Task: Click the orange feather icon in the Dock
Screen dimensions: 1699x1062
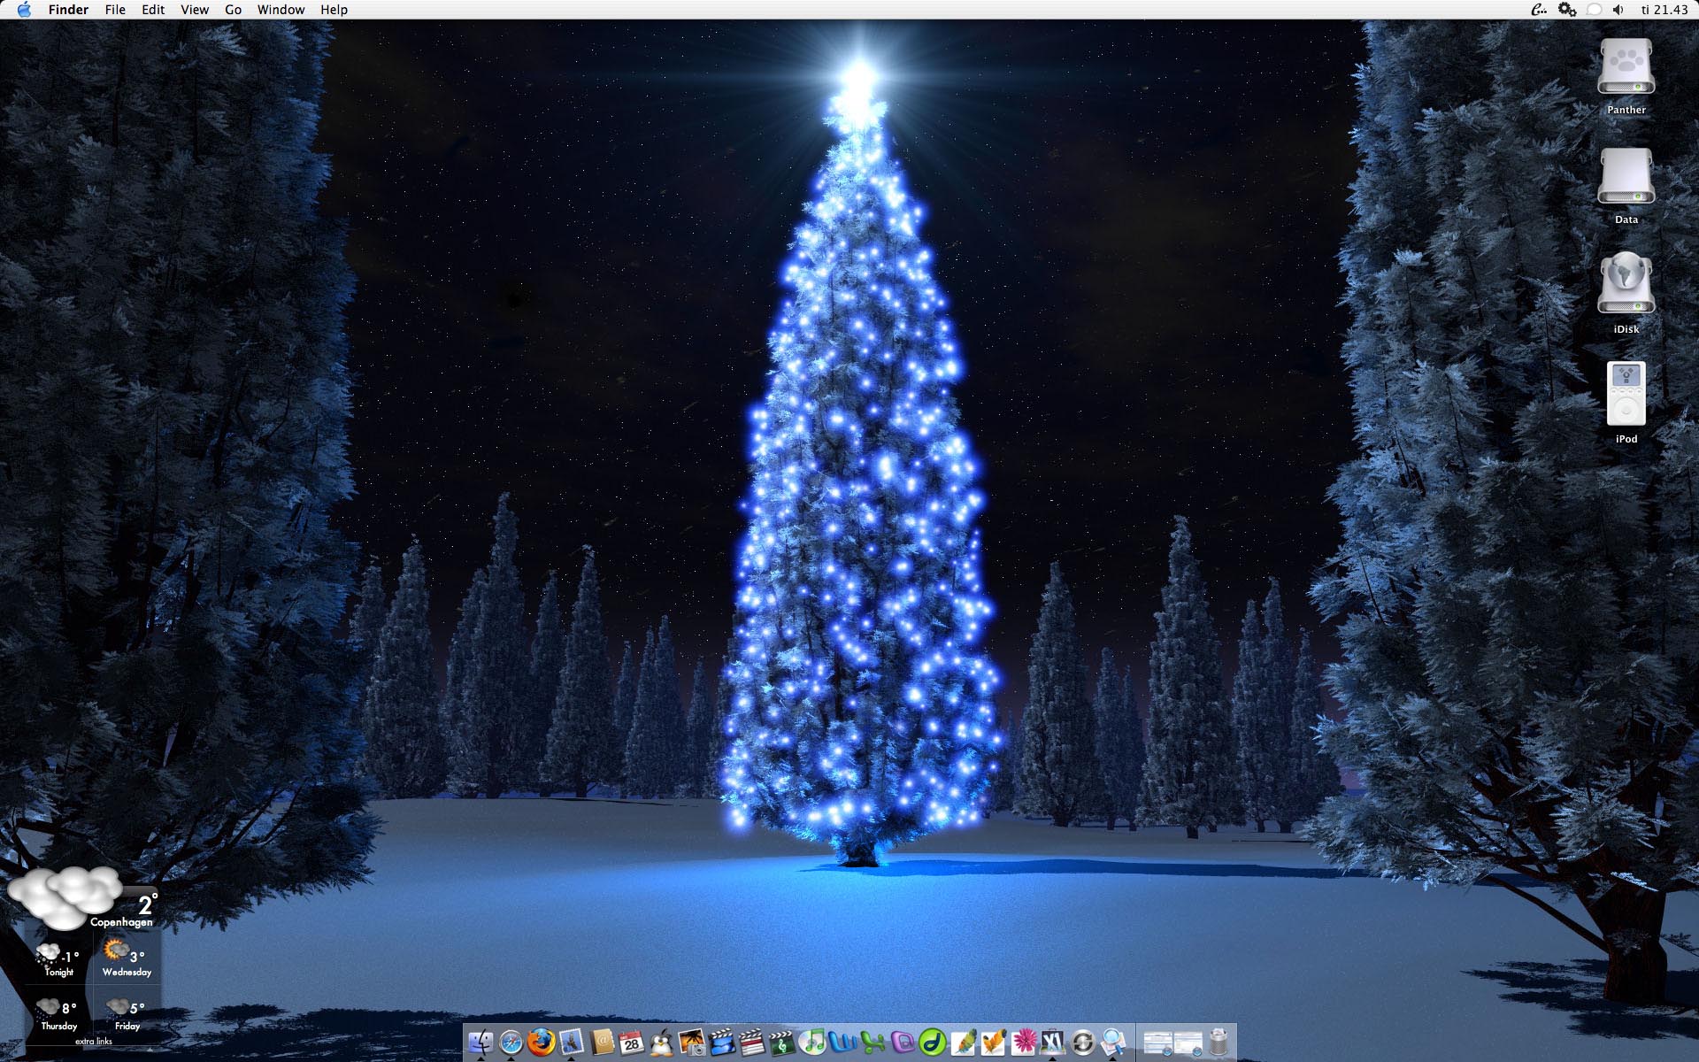Action: click(x=993, y=1042)
